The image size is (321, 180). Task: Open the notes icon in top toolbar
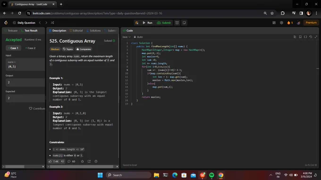[x=184, y=23]
